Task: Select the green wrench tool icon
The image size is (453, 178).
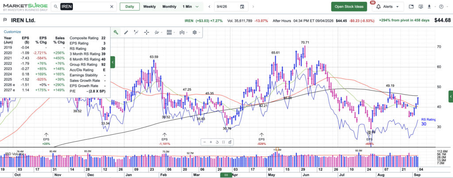Action: (x=116, y=32)
